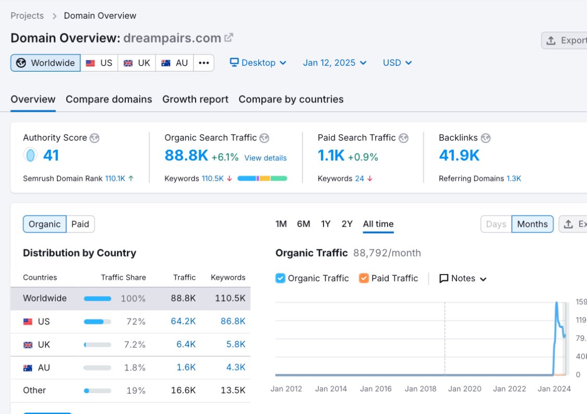The width and height of the screenshot is (587, 414).
Task: Click the AU flag in distribution table
Action: point(28,368)
